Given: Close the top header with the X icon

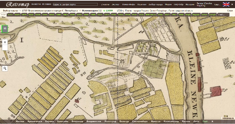Looking at the screenshot, I should pos(233,5).
